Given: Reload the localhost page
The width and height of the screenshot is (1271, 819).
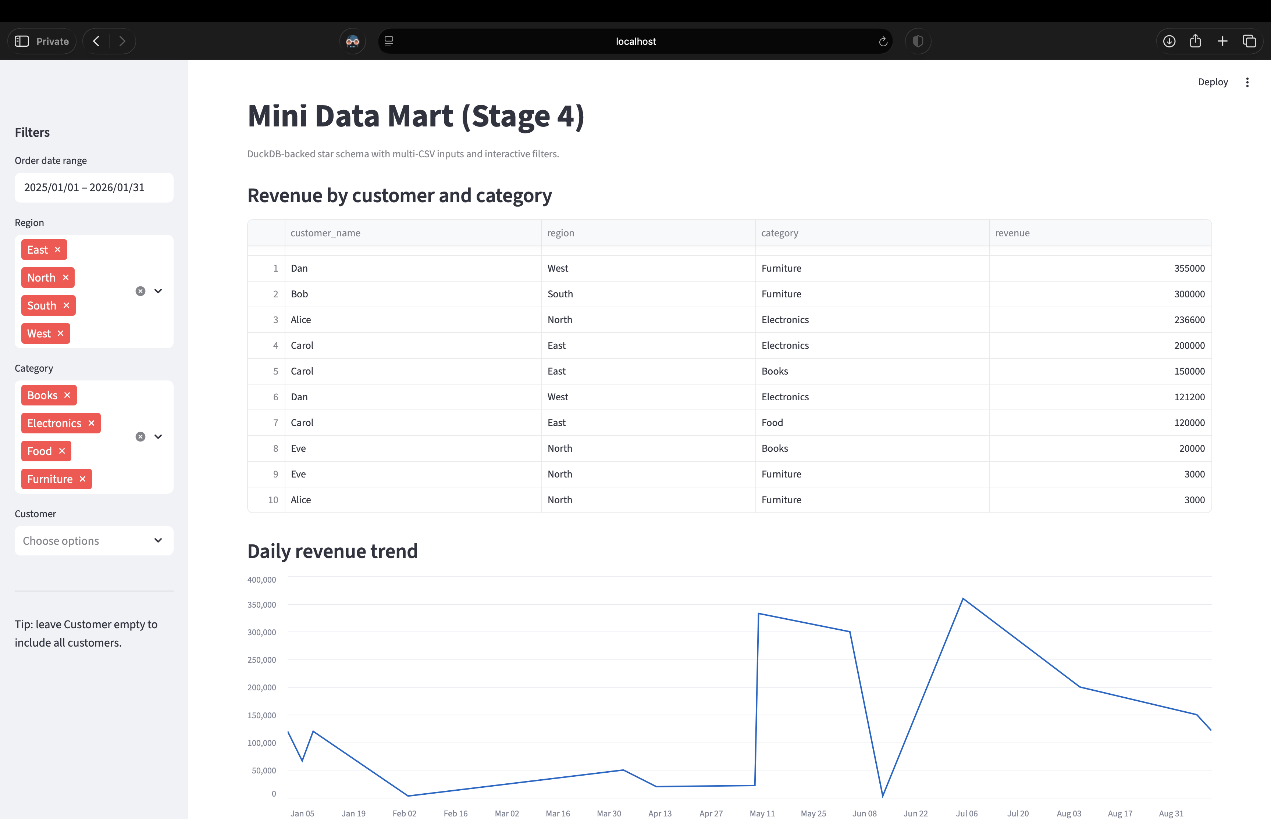Looking at the screenshot, I should tap(882, 41).
